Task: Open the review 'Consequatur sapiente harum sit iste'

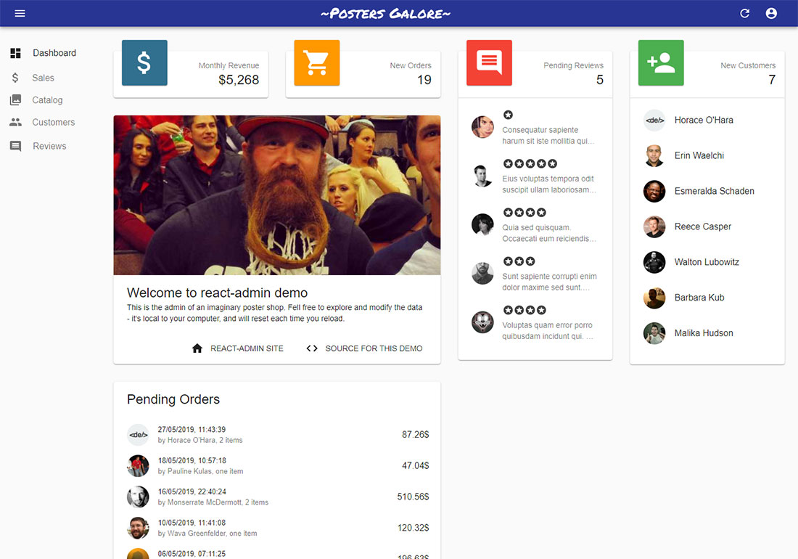Action: tap(548, 136)
